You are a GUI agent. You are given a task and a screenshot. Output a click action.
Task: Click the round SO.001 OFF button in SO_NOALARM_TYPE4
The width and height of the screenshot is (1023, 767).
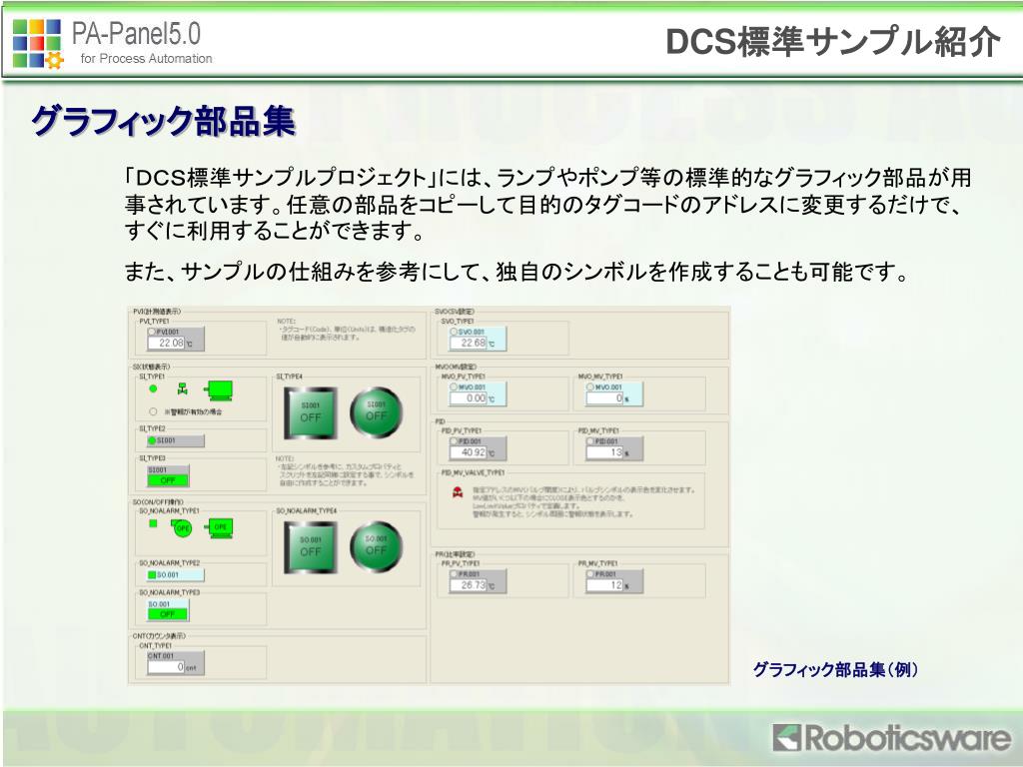(377, 546)
